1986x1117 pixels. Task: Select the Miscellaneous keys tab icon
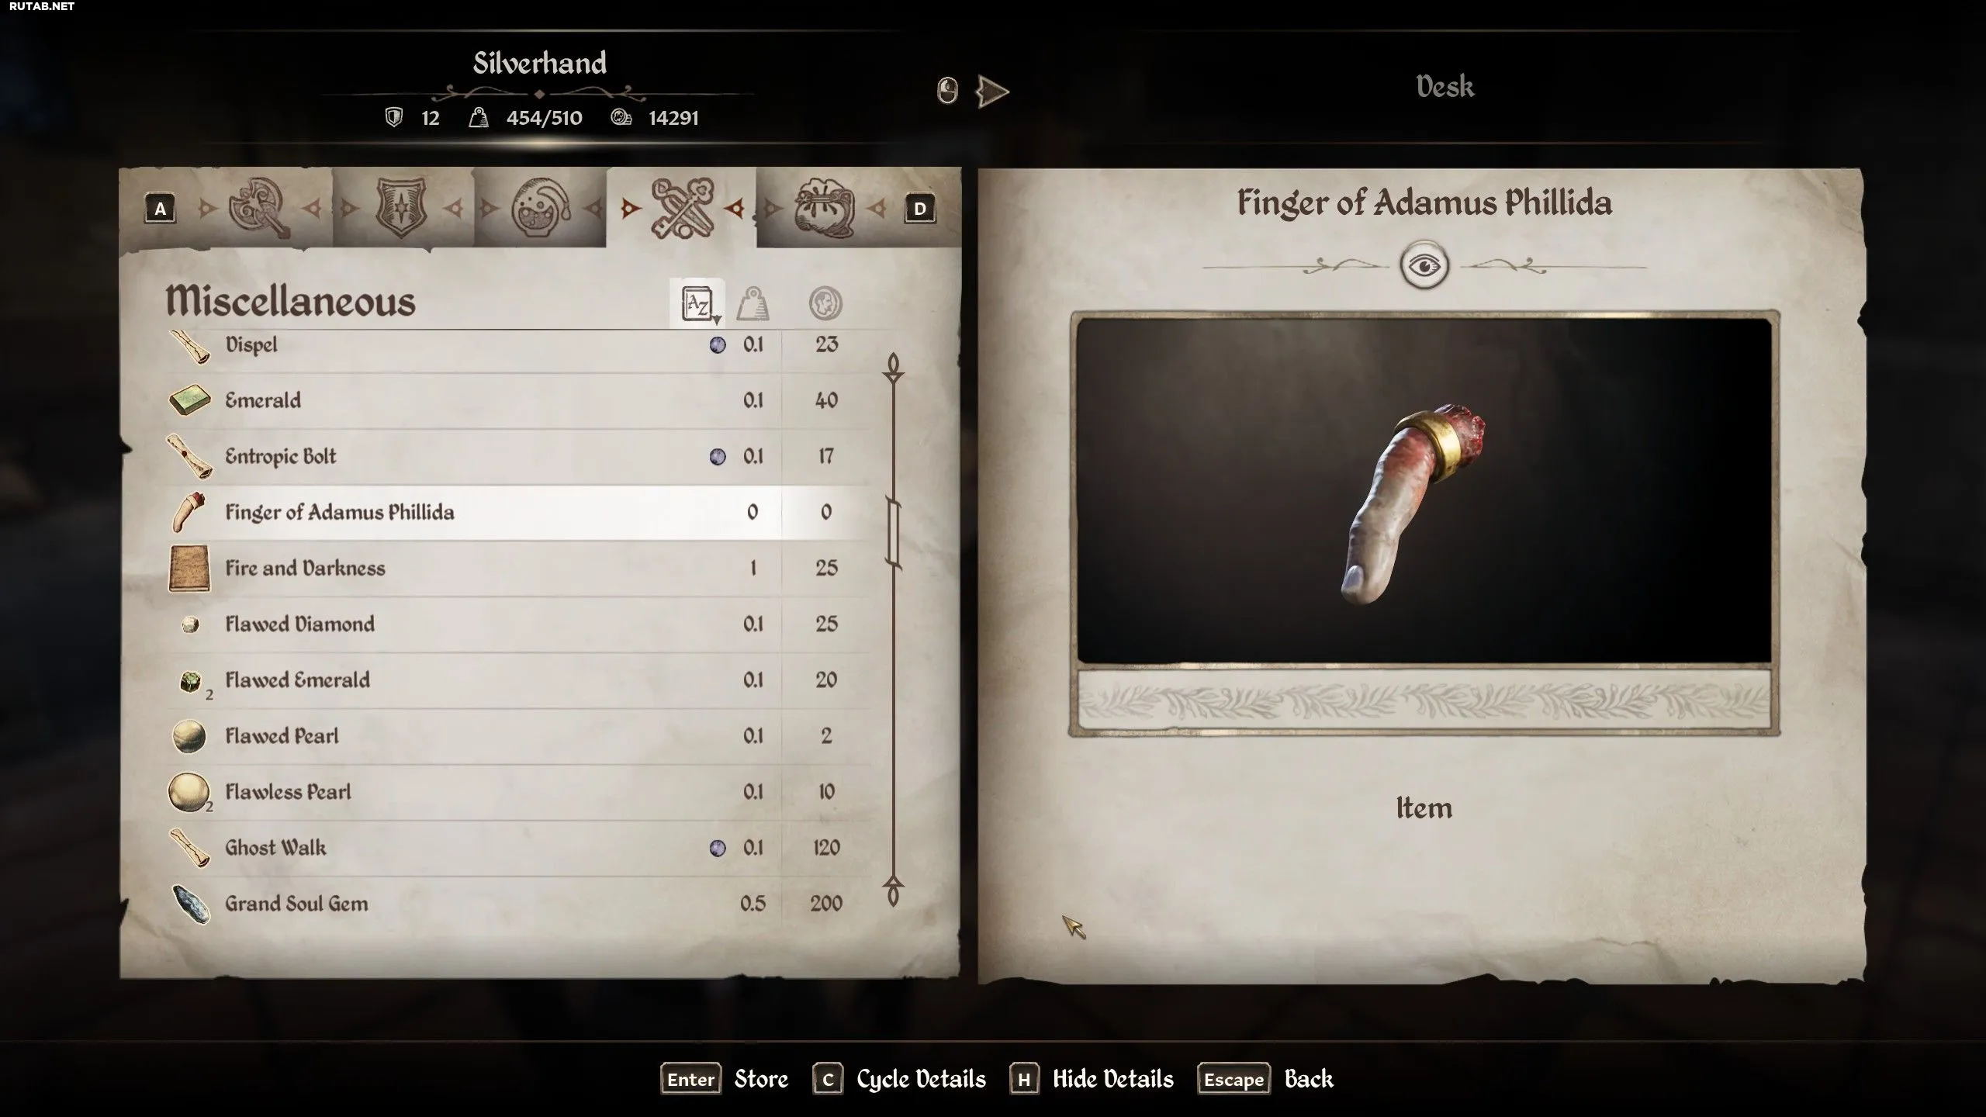[x=682, y=207]
